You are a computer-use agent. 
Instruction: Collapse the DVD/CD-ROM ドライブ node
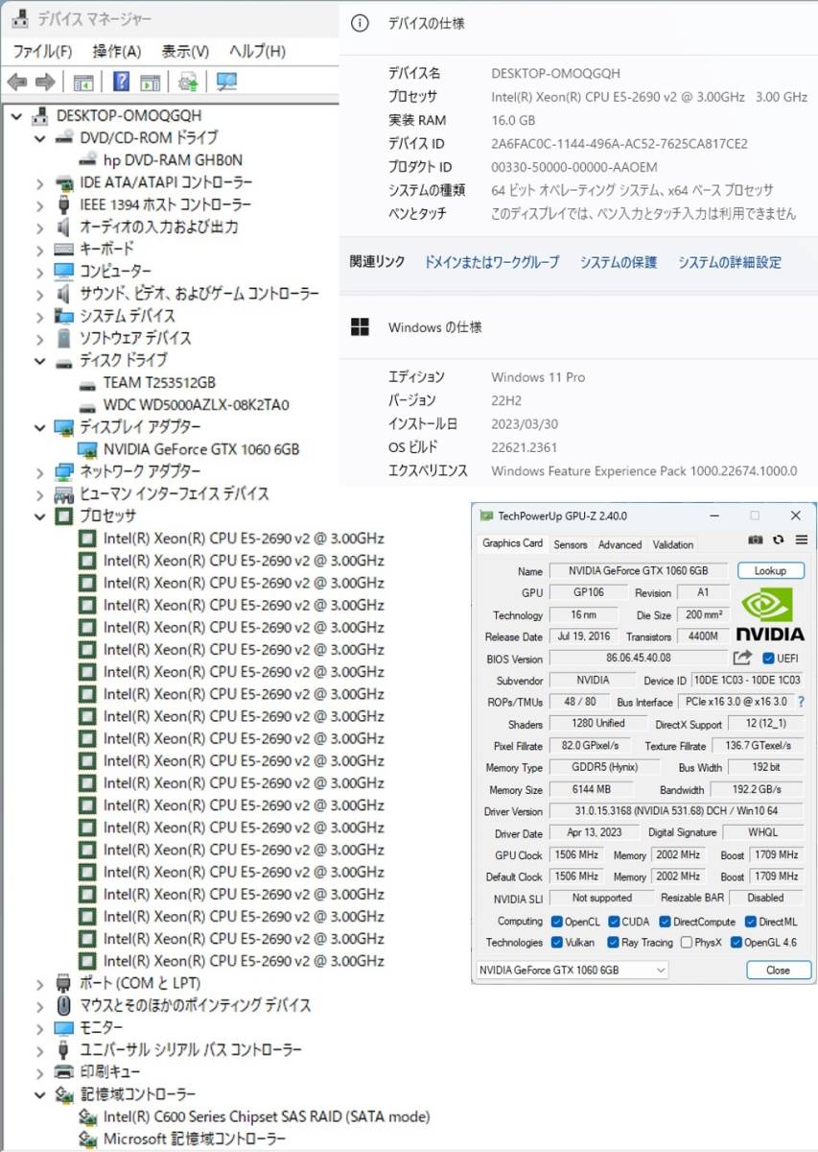point(40,138)
